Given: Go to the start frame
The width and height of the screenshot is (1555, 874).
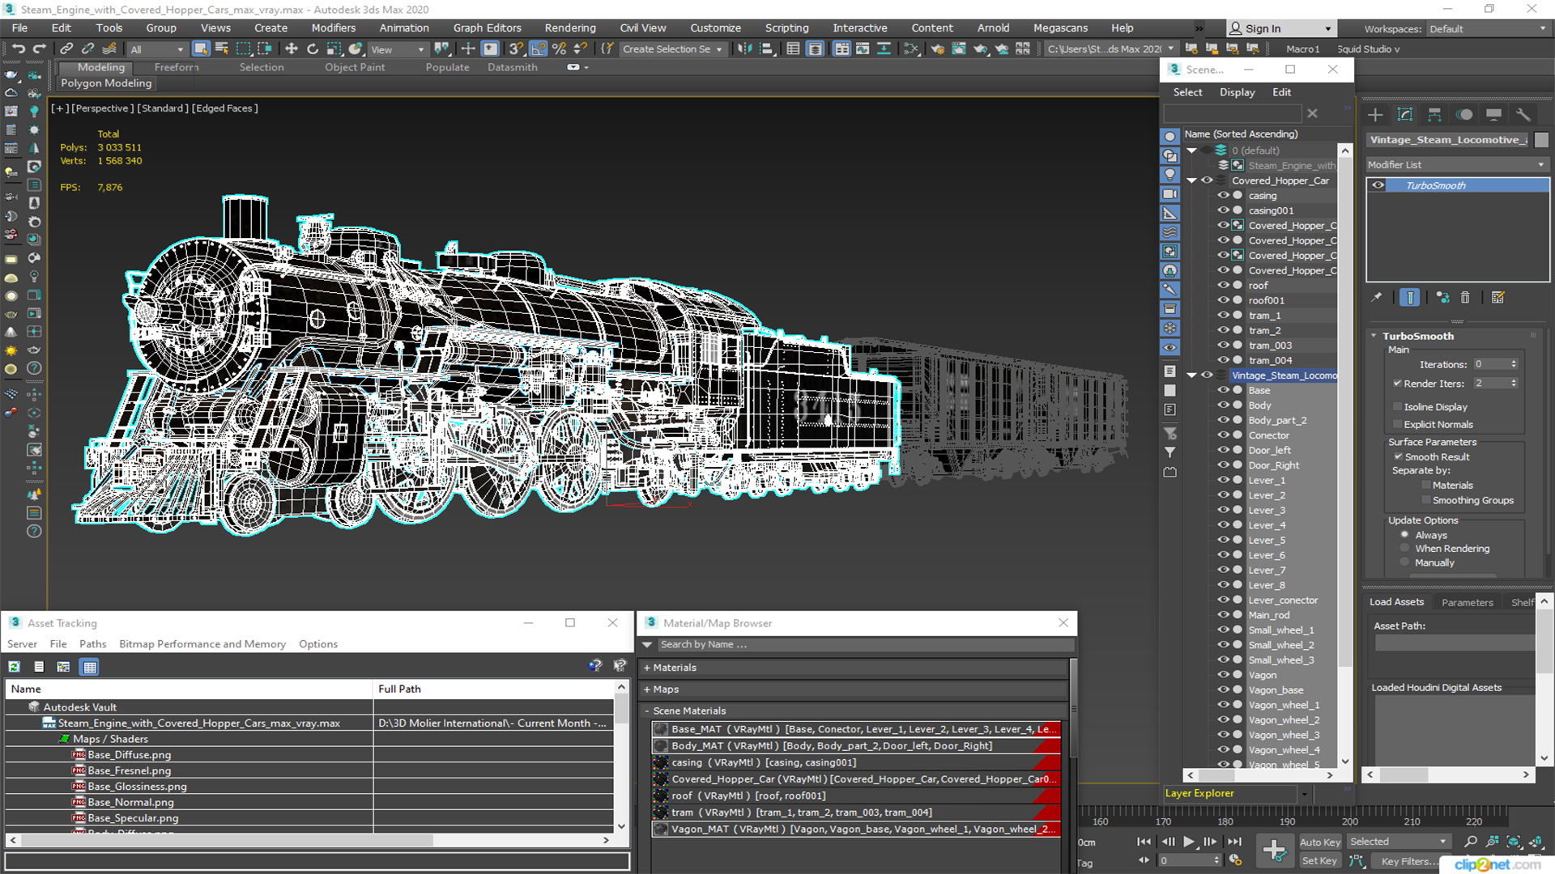Looking at the screenshot, I should click(1144, 842).
